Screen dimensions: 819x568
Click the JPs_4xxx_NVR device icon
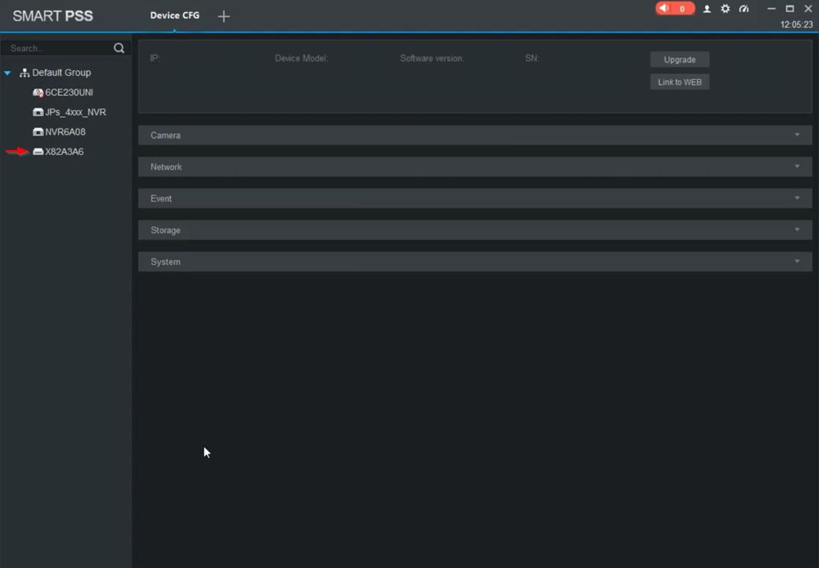pos(38,112)
